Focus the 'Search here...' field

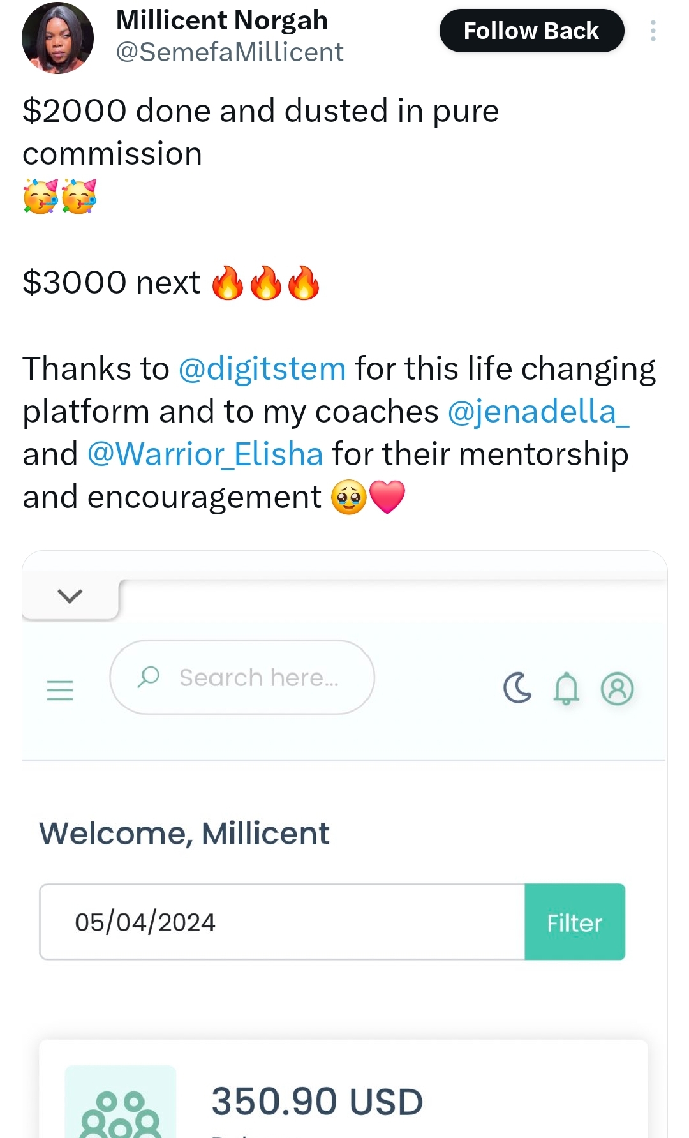click(x=242, y=677)
